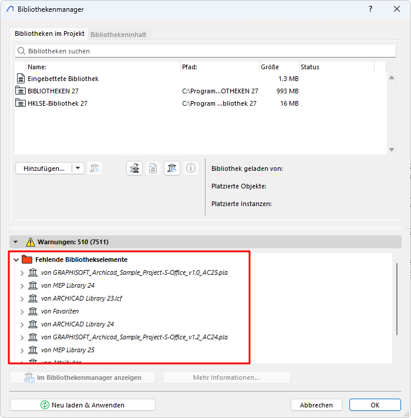Click the red Fehlende Bibliothekselemente folder icon
Screen dimensions: 411x418
click(x=27, y=259)
